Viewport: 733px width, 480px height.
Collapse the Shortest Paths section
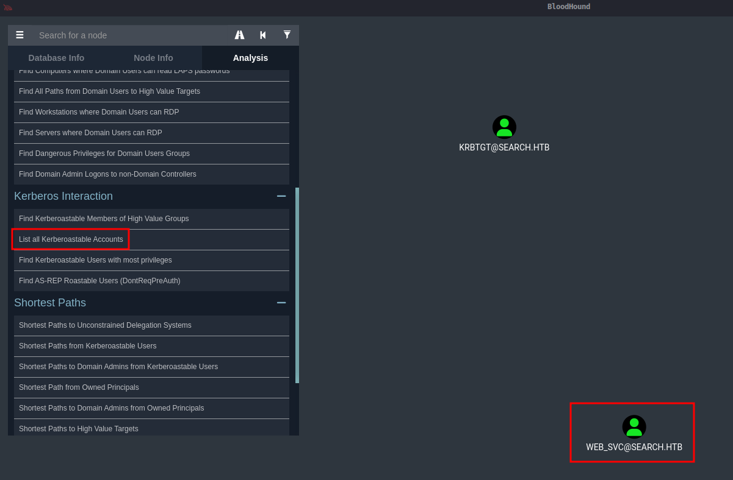tap(281, 303)
